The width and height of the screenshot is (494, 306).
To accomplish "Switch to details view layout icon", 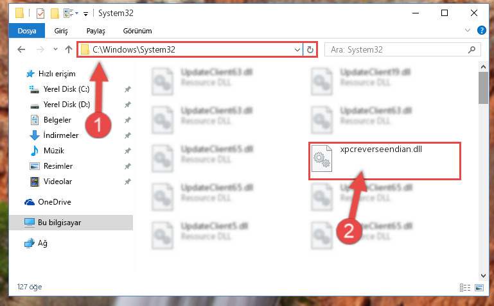I will (465, 287).
